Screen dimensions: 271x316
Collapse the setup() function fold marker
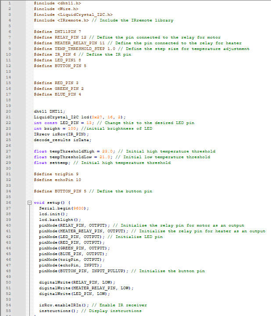29,203
